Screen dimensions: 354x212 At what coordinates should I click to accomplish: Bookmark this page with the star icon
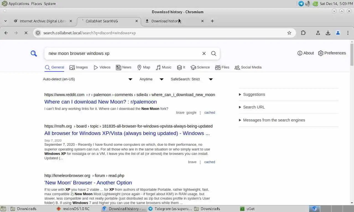(x=289, y=33)
